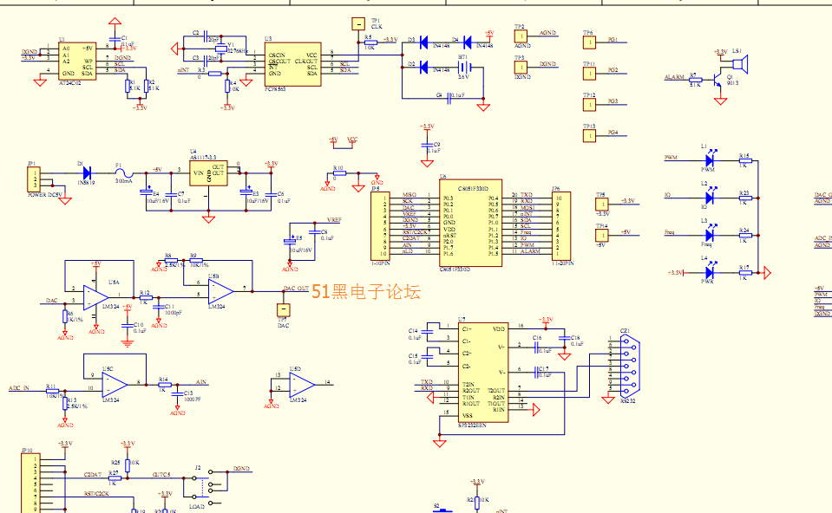Click resistor R5 10K
The height and width of the screenshot is (513, 832).
(370, 42)
